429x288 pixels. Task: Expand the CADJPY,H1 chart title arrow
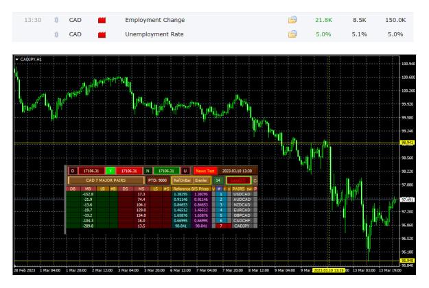click(x=17, y=59)
